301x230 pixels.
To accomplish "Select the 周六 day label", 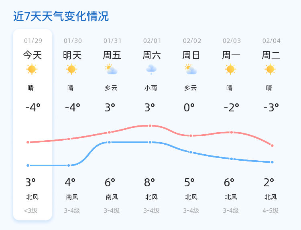I will pyautogui.click(x=152, y=55).
